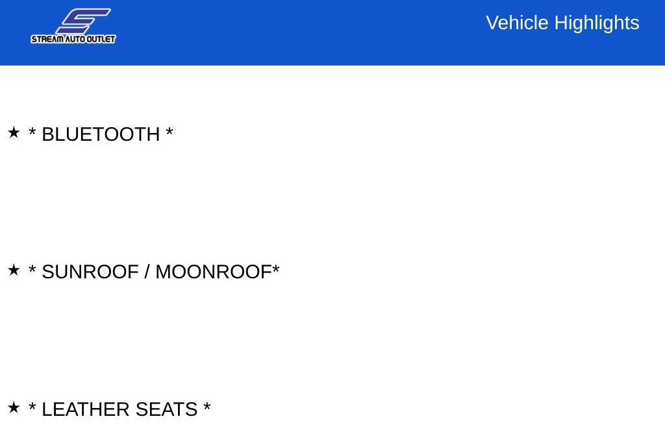The image size is (665, 421).
Task: Select the SEATS word
Action: tap(167, 409)
